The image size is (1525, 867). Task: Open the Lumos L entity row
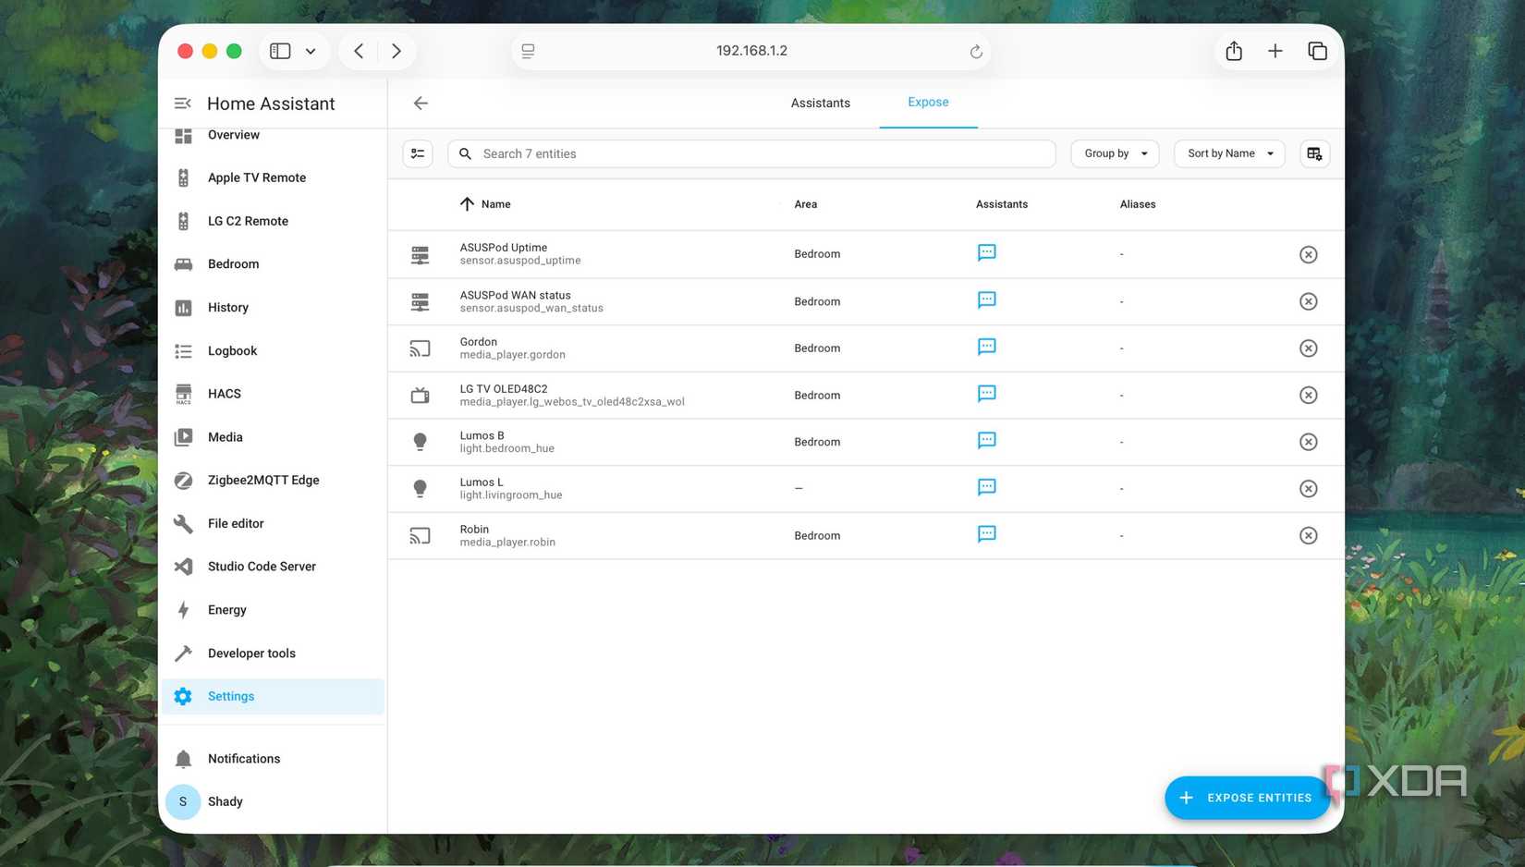coord(866,489)
